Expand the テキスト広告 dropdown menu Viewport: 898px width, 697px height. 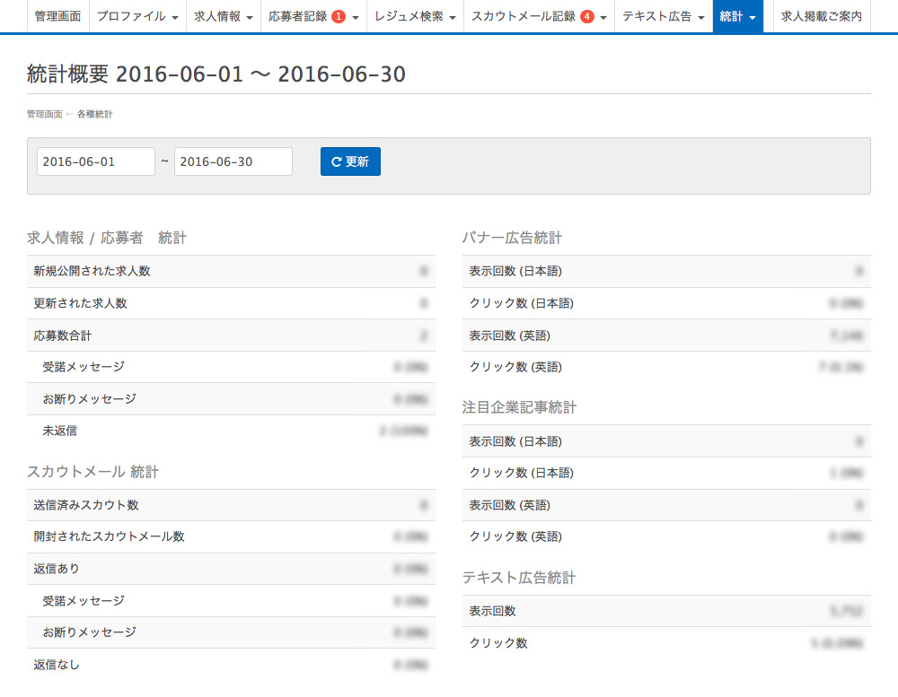click(663, 16)
